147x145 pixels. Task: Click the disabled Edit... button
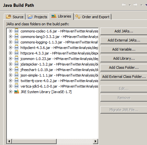point(124,89)
